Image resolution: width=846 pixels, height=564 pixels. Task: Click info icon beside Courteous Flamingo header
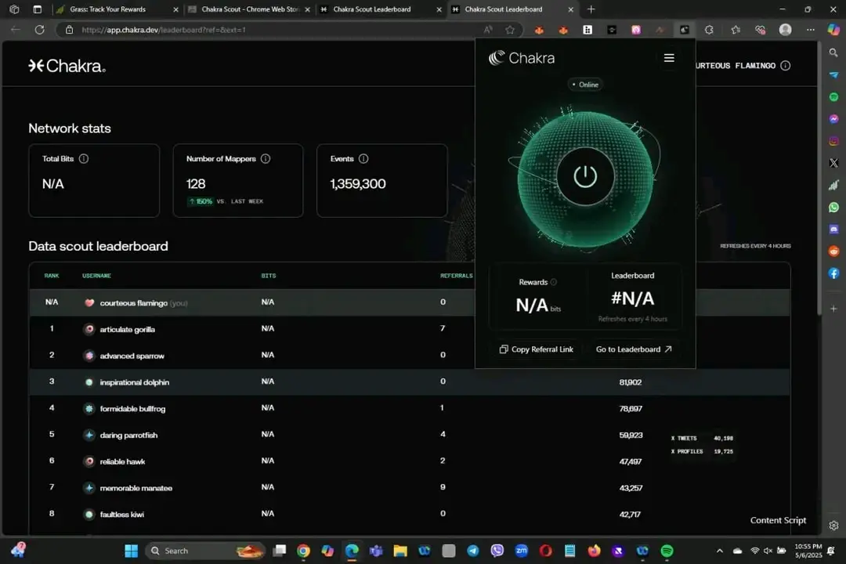pos(786,65)
